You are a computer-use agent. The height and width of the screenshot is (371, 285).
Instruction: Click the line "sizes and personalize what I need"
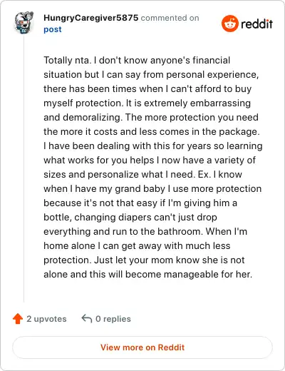[x=142, y=175]
